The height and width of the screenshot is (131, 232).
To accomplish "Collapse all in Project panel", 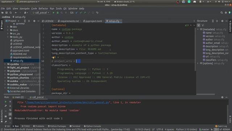I will 29,21.
